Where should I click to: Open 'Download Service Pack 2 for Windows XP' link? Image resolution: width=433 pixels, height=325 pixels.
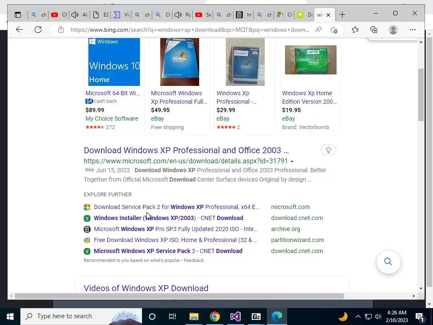point(176,207)
